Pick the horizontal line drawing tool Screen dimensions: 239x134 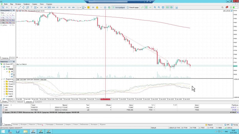tap(16, 7)
